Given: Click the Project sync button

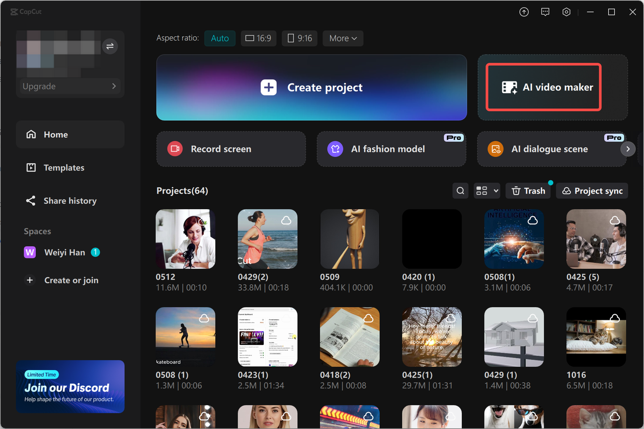Looking at the screenshot, I should 592,191.
